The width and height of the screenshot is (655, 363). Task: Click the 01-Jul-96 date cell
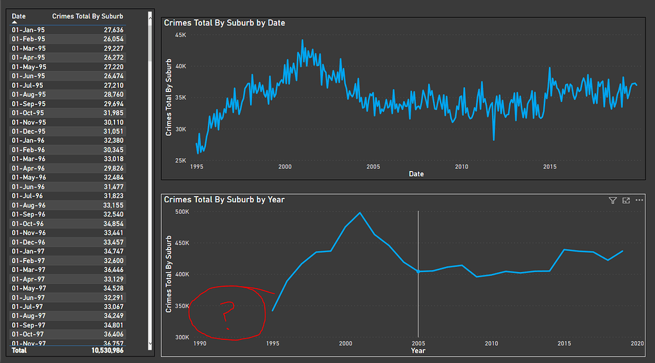point(28,196)
